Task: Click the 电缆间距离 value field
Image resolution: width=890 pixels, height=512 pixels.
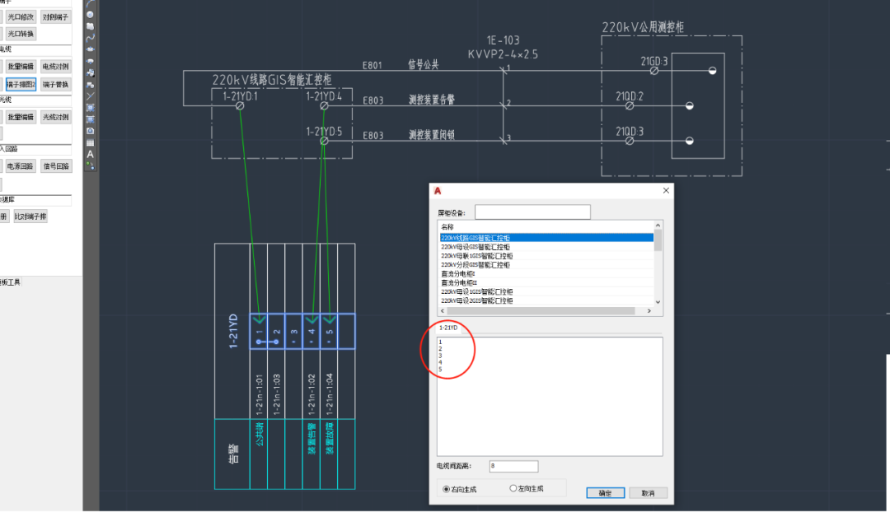Action: click(513, 467)
